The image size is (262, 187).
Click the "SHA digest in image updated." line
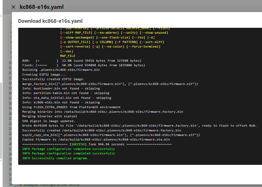[x=49, y=121]
